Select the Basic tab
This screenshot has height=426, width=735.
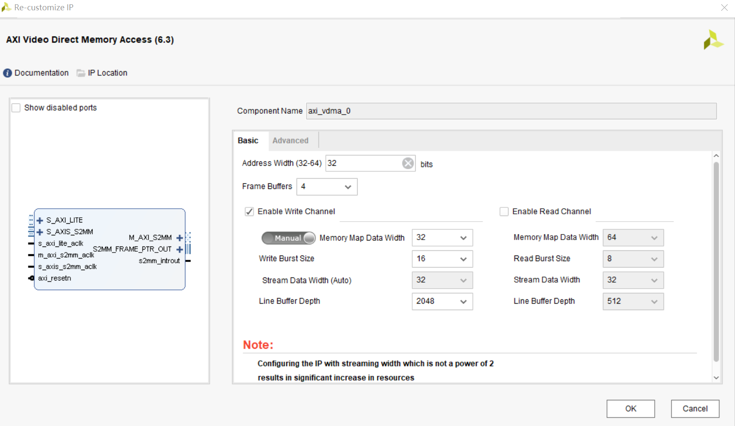248,140
